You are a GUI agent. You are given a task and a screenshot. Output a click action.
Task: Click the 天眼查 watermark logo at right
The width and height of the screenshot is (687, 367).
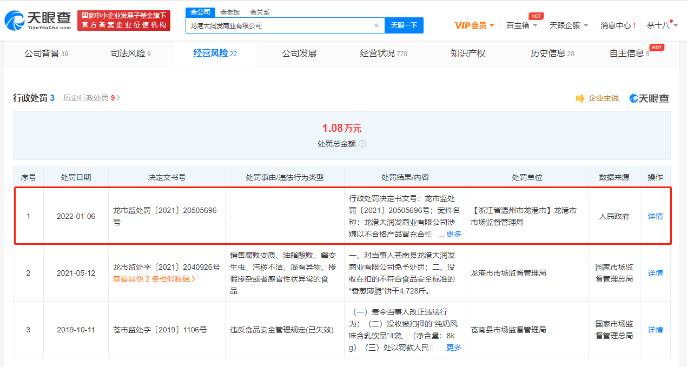(649, 98)
